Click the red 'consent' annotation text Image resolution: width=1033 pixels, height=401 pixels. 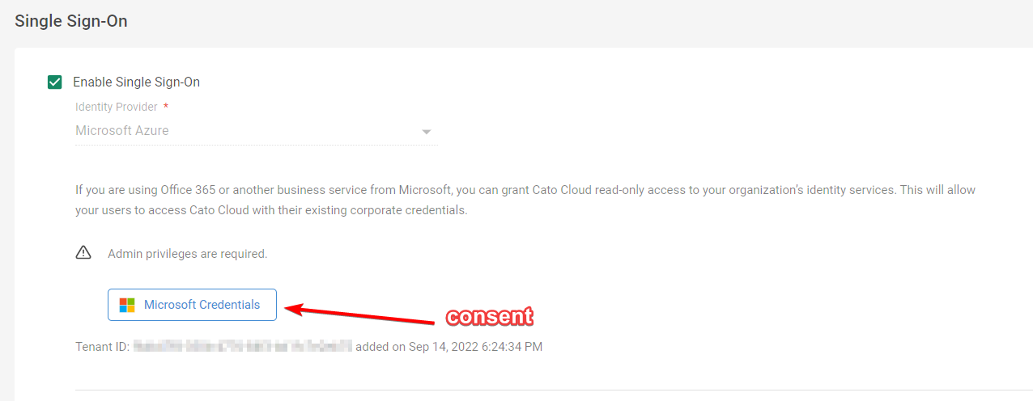tap(490, 316)
